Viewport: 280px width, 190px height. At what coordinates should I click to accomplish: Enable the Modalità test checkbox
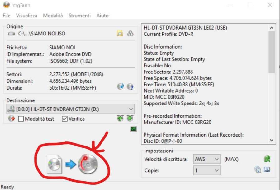(x=21, y=119)
